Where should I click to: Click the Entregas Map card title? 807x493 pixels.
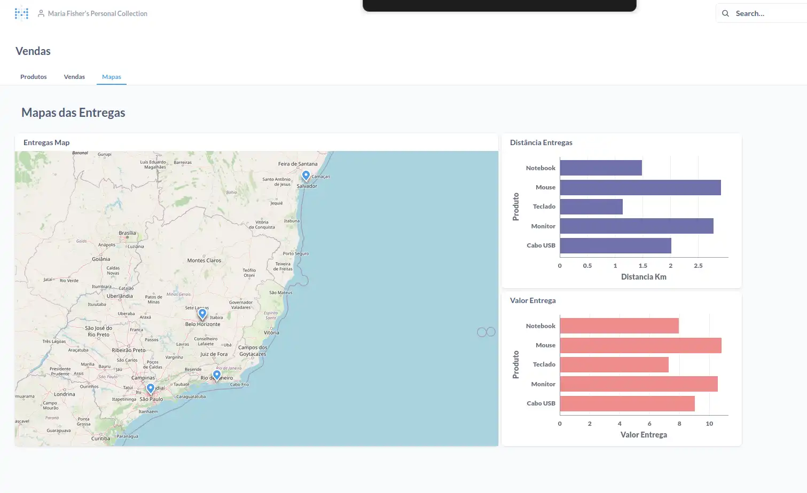click(46, 142)
